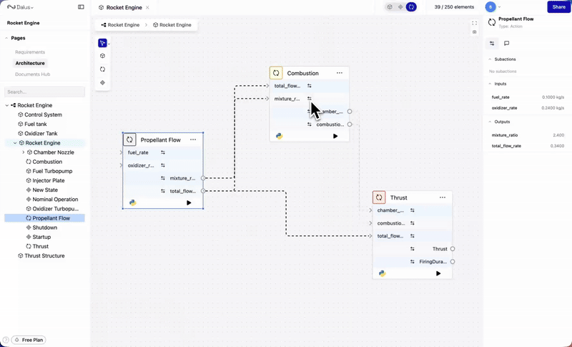Click the fullscreen canvas icon
The height and width of the screenshot is (347, 572).
(x=474, y=23)
